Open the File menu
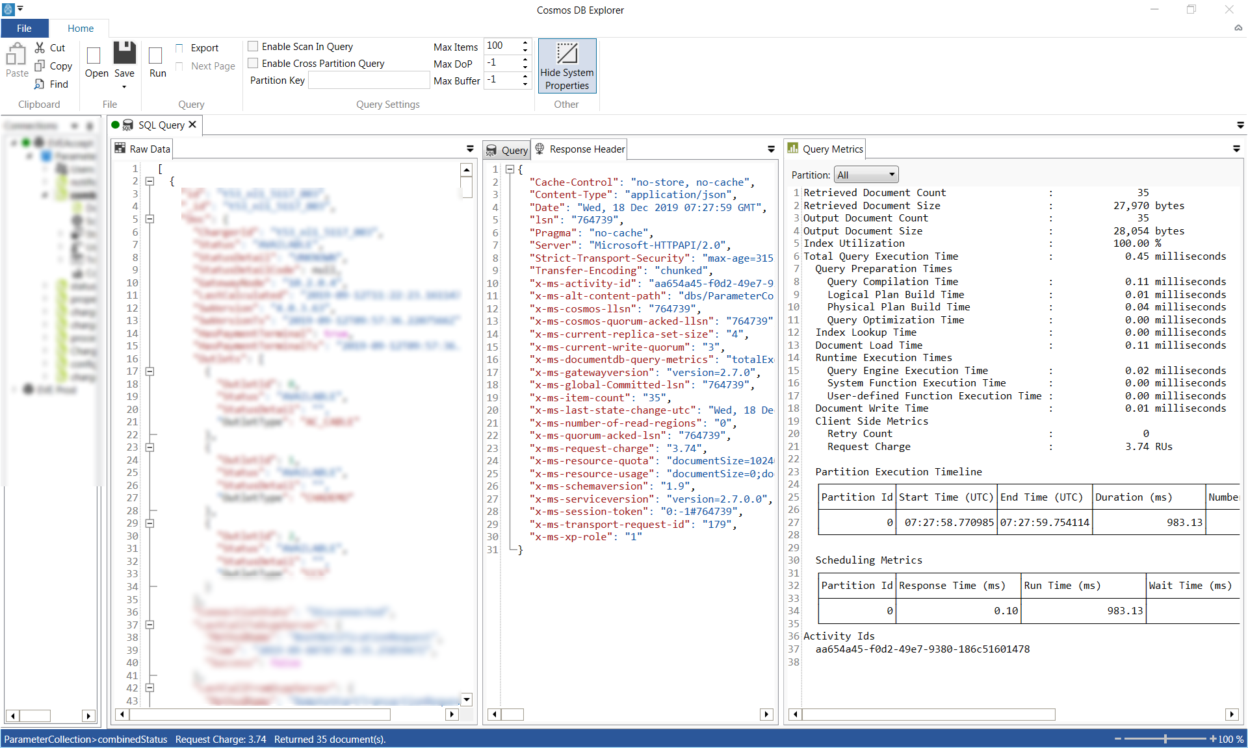This screenshot has height=748, width=1248. 24,28
